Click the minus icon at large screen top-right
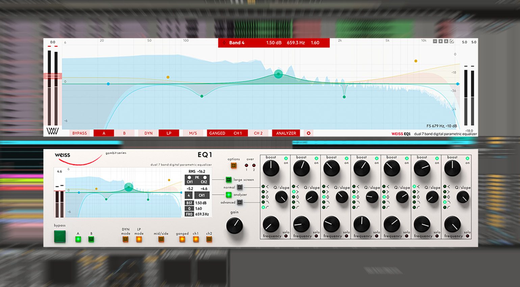 point(435,41)
